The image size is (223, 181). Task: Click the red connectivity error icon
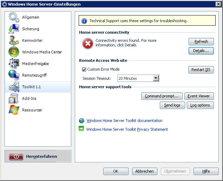click(x=88, y=43)
